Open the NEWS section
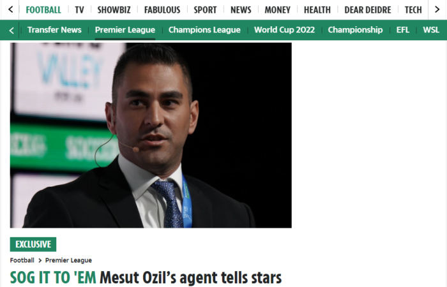447x287 pixels. coord(241,10)
